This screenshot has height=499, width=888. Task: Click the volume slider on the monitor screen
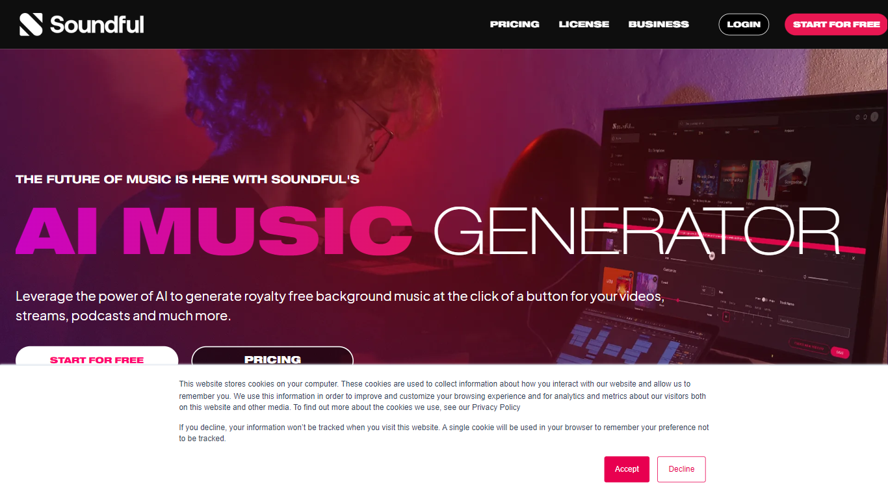(x=826, y=279)
